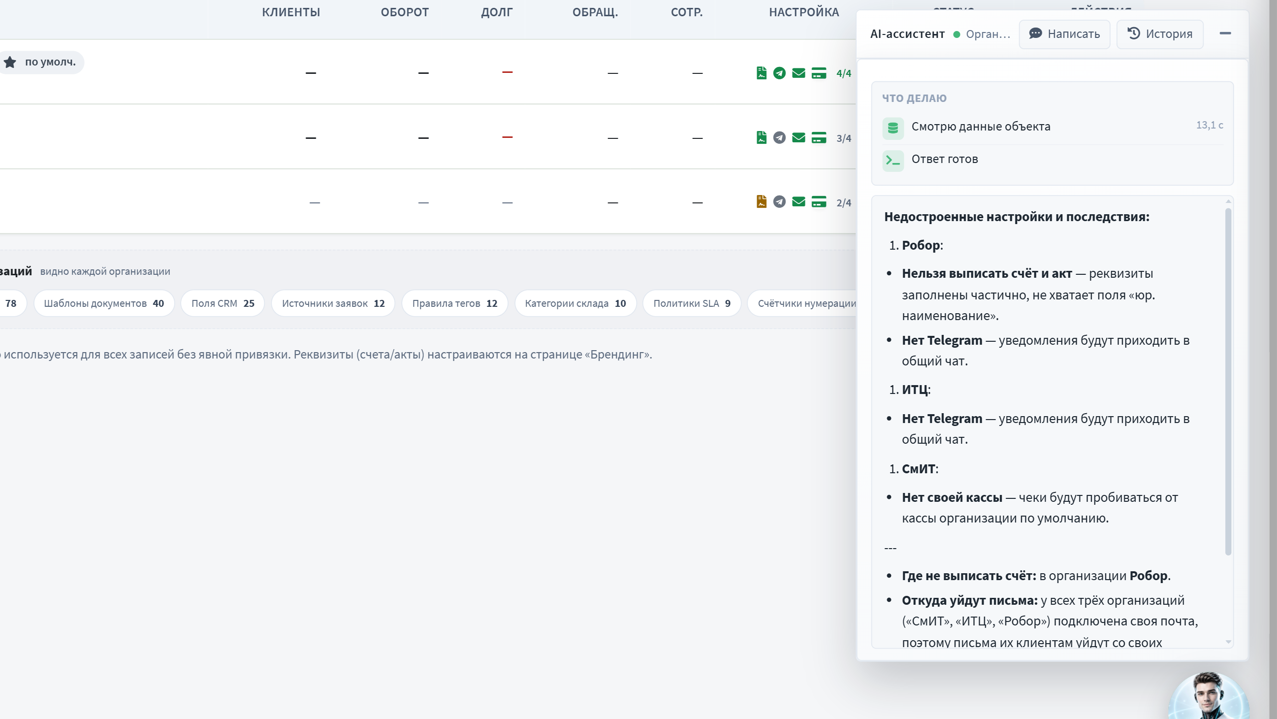Click the «Орган…» context label in the assistant header
This screenshot has width=1277, height=719.
click(988, 34)
